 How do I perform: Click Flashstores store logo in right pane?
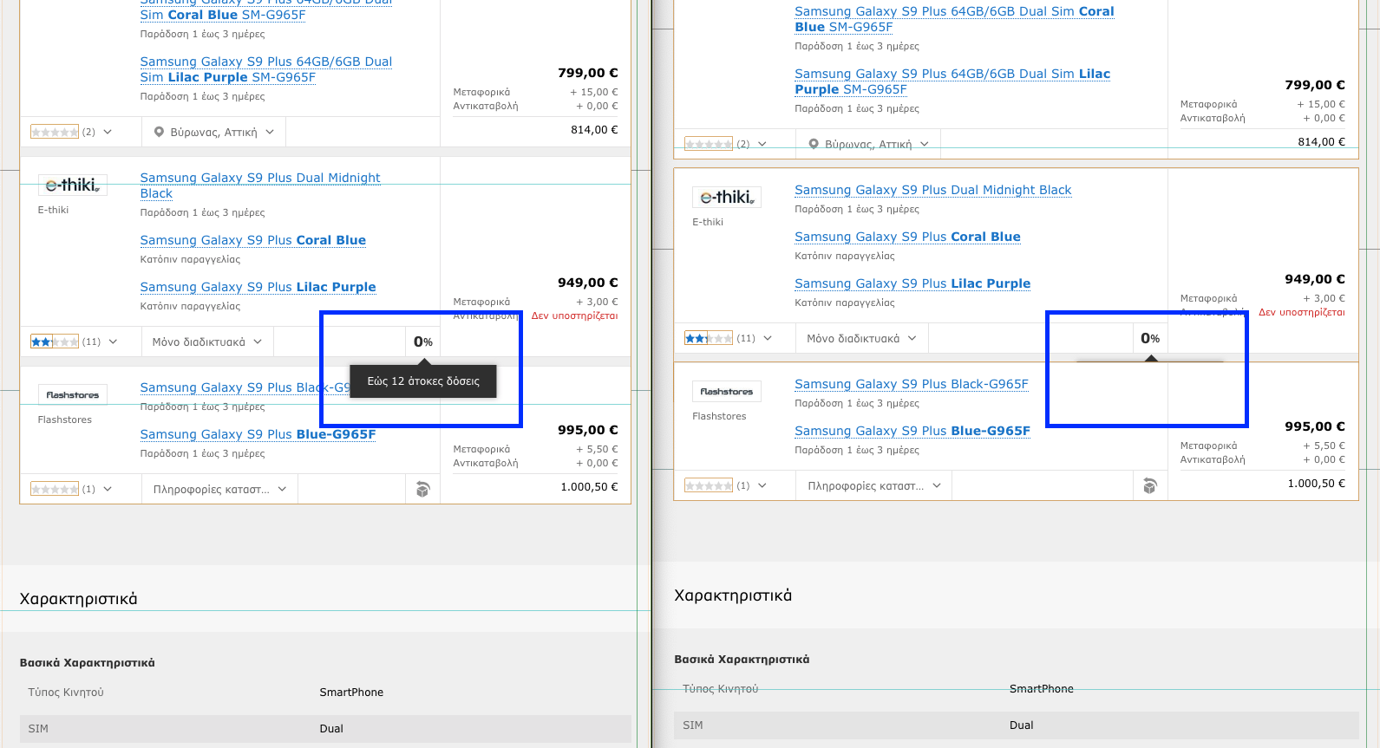pos(727,391)
